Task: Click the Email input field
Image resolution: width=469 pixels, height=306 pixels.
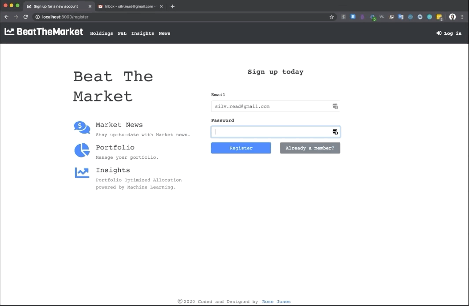Action: tap(275, 106)
